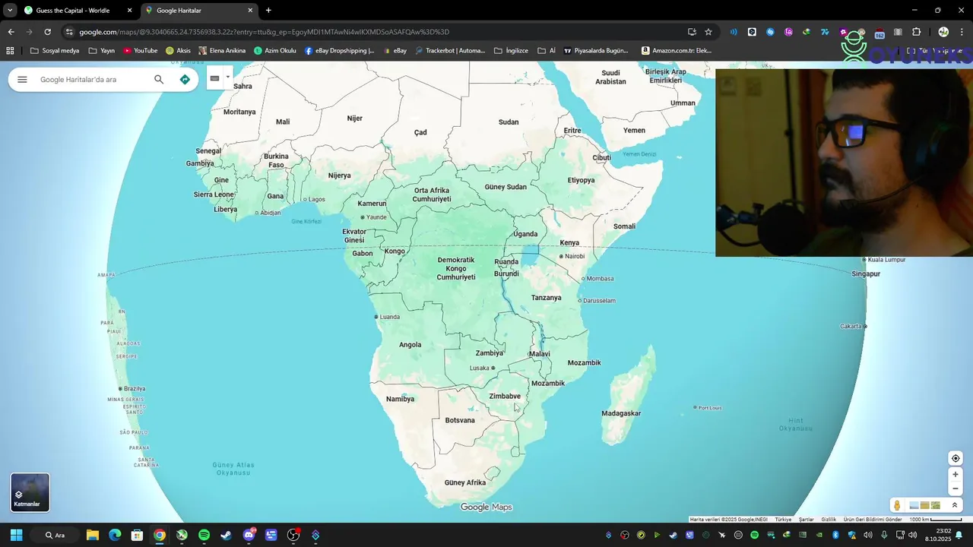The height and width of the screenshot is (547, 973).
Task: Open the Katmanlar layers thumbnail
Action: pyautogui.click(x=30, y=492)
